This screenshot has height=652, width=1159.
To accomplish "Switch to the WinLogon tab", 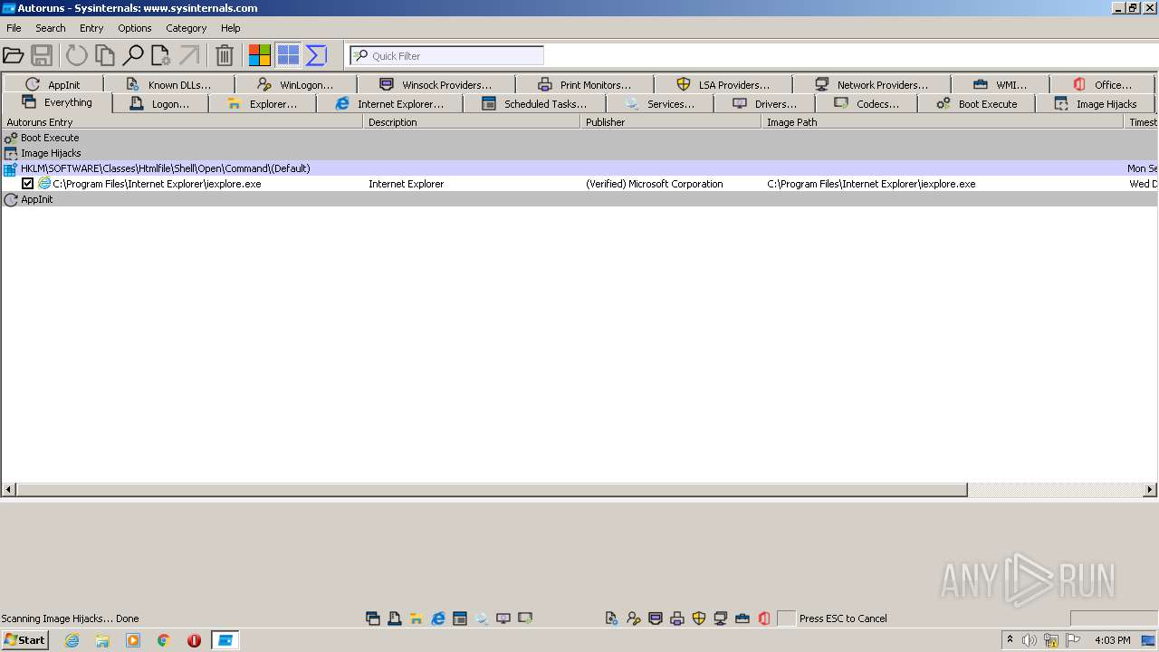I will pyautogui.click(x=296, y=84).
